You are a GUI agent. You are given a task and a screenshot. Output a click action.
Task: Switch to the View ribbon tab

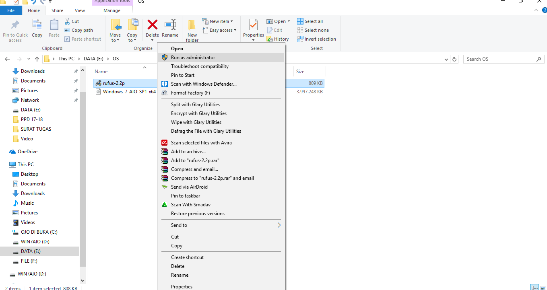pos(80,10)
